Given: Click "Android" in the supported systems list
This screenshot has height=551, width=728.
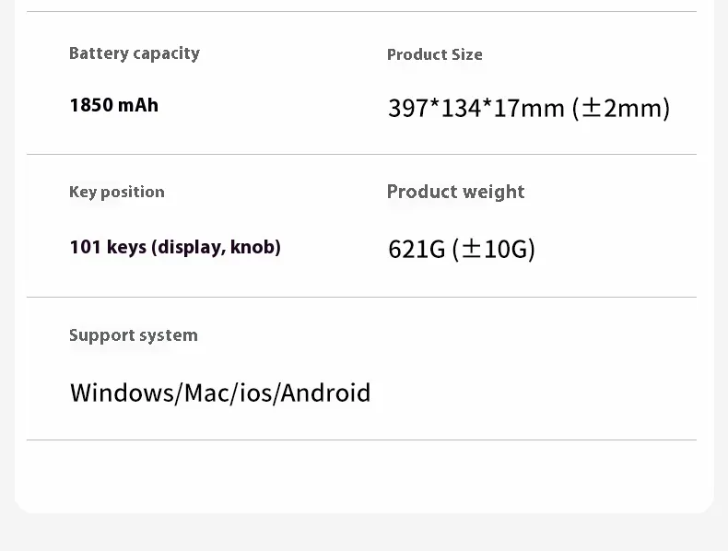Looking at the screenshot, I should [325, 393].
